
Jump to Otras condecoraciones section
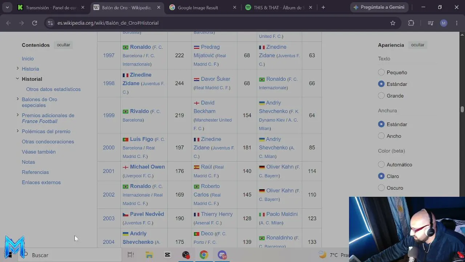(x=48, y=142)
